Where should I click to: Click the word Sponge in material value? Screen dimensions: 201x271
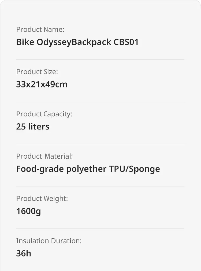click(x=144, y=169)
